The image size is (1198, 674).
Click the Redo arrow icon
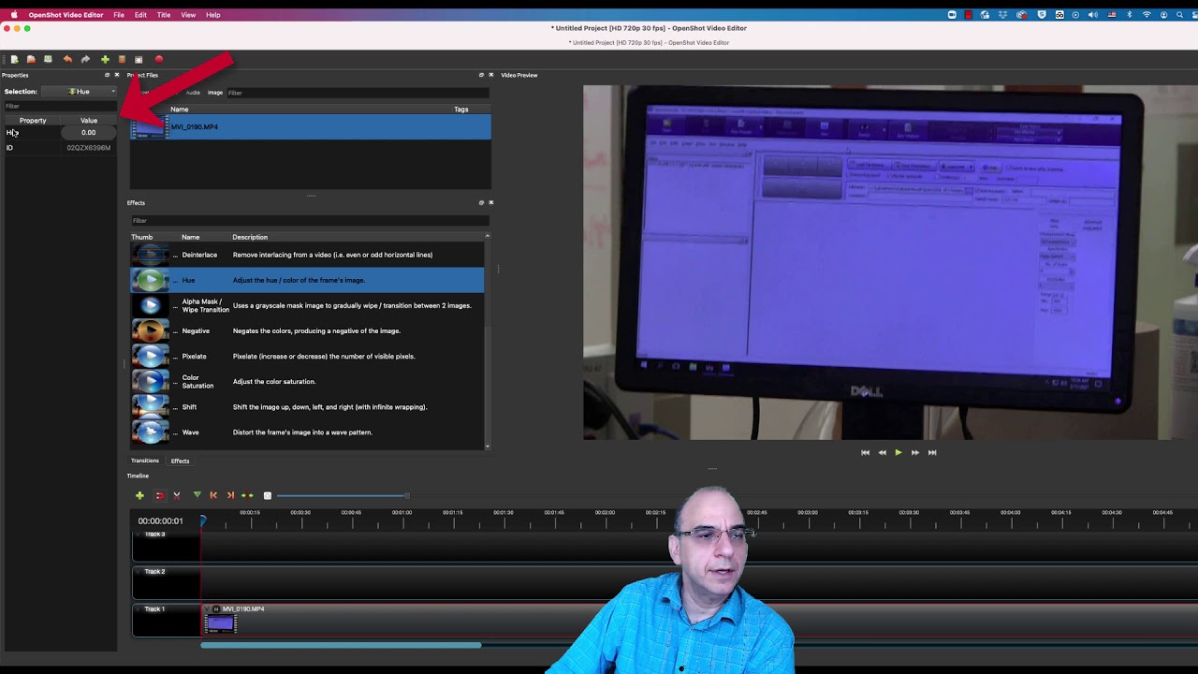coord(85,59)
